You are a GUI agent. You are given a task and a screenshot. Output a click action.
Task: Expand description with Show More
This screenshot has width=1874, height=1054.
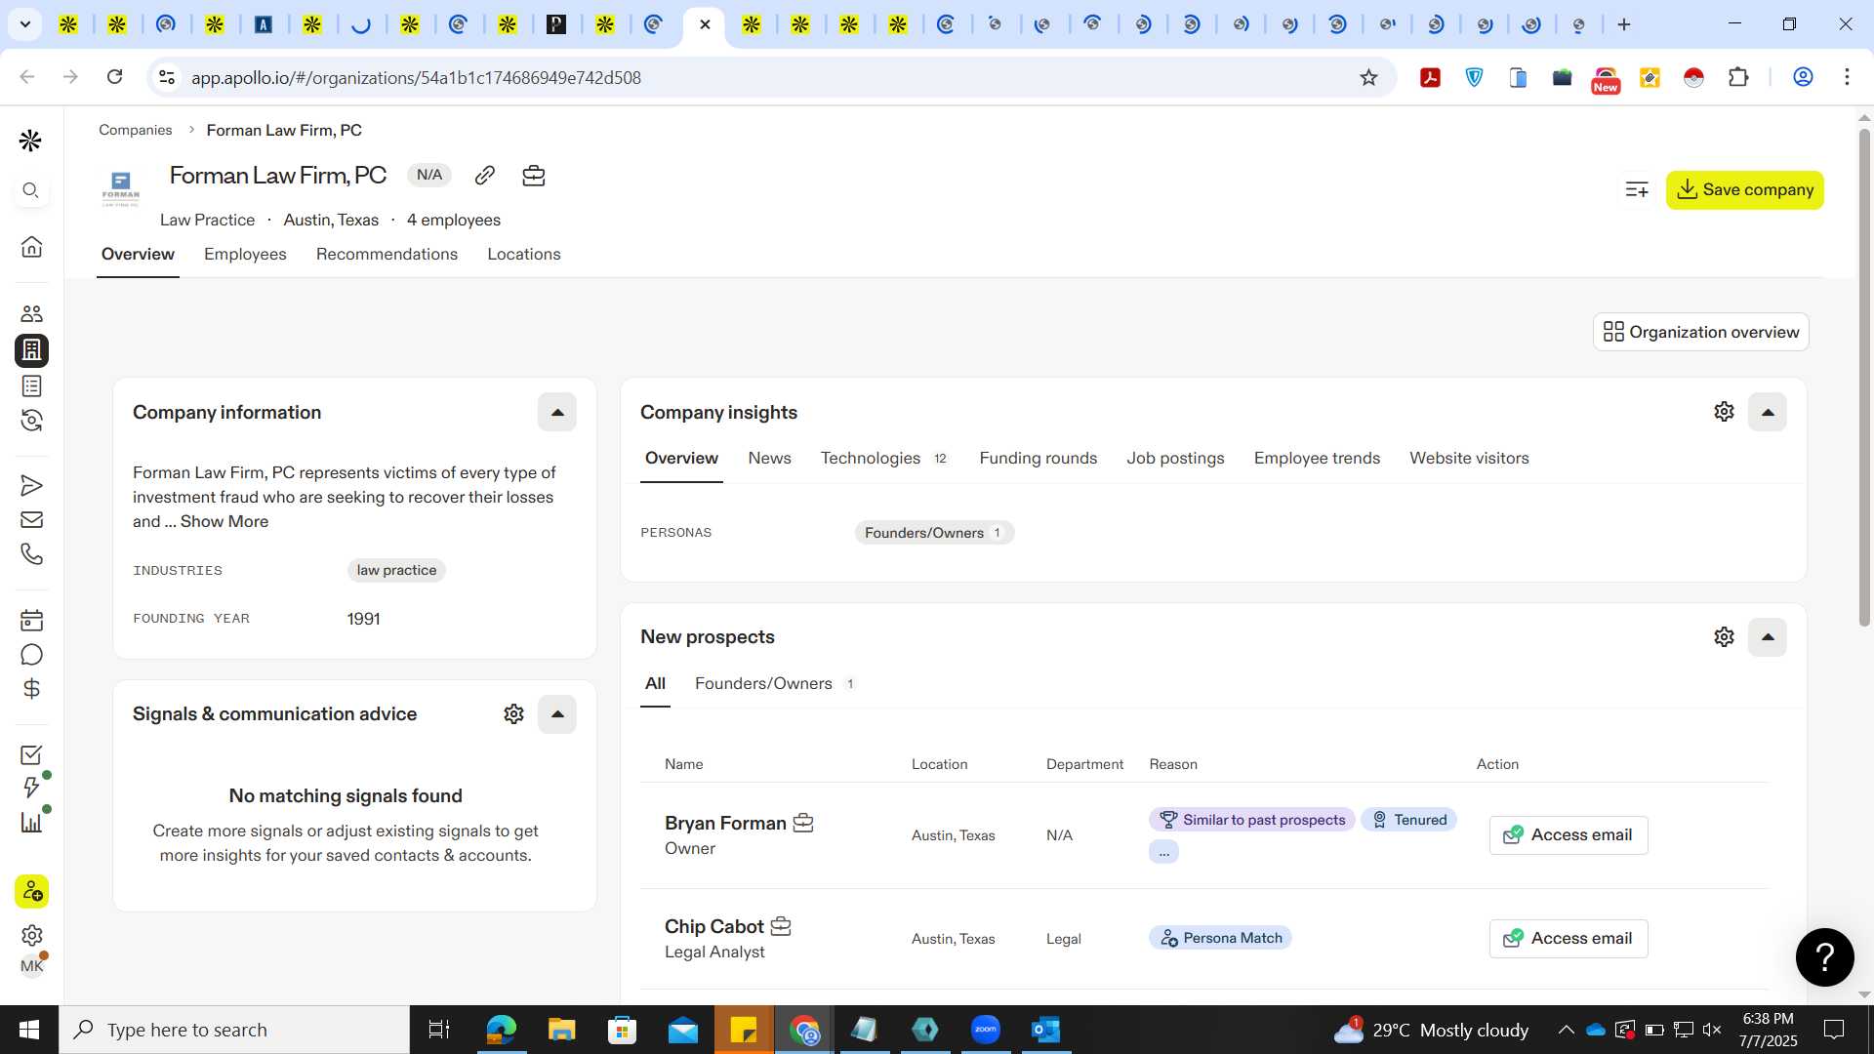224,521
